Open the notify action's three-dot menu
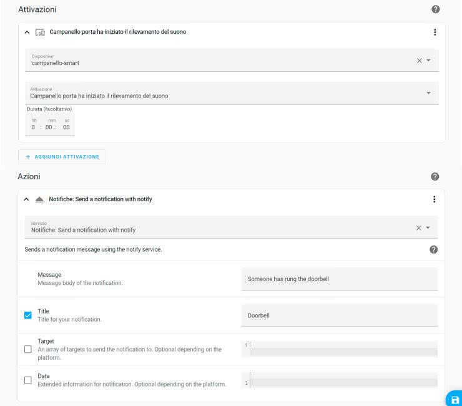Image resolution: width=462 pixels, height=406 pixels. [x=435, y=199]
